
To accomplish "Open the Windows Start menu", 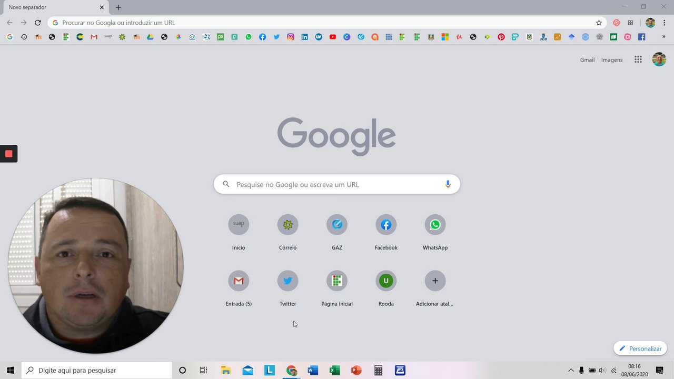I will (10, 370).
